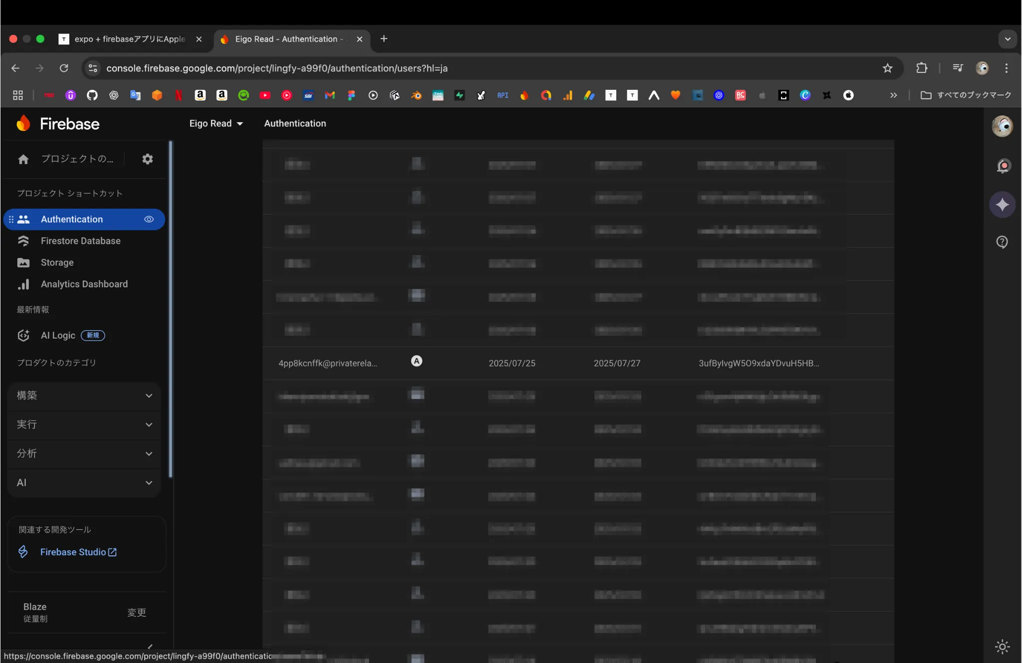Toggle the bookmark star in the address bar
Screen dimensions: 1022x663
click(x=888, y=68)
